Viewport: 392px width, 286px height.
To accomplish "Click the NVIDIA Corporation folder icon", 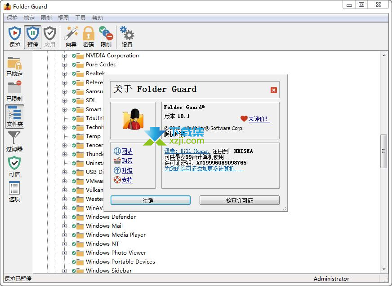I will click(x=80, y=56).
